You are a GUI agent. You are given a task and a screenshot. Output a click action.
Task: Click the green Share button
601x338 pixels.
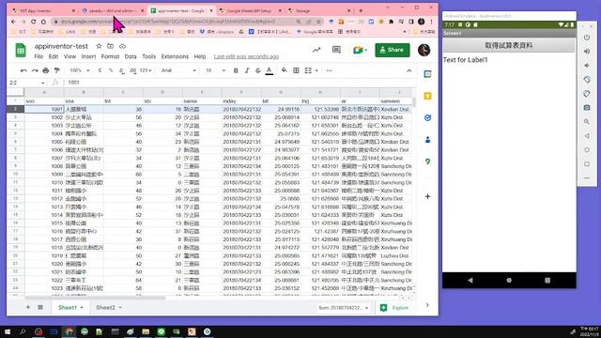tap(393, 50)
